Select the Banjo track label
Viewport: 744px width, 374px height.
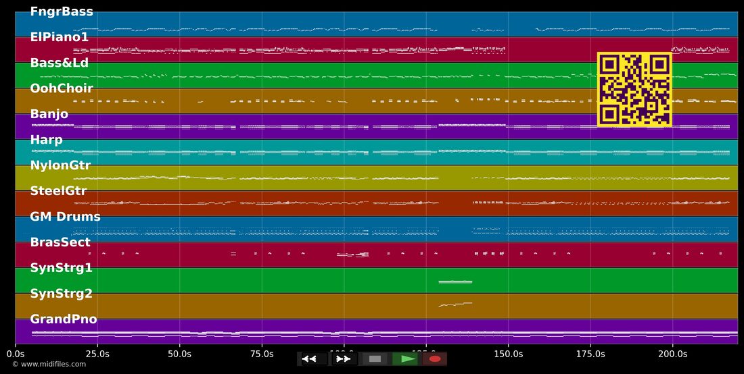click(49, 114)
